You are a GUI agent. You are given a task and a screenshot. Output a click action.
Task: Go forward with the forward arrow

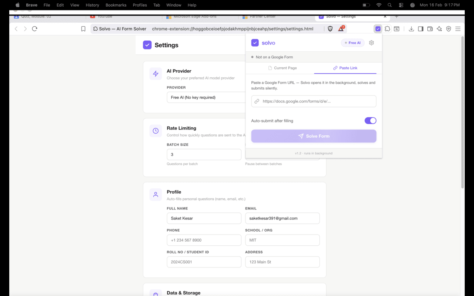point(25,29)
